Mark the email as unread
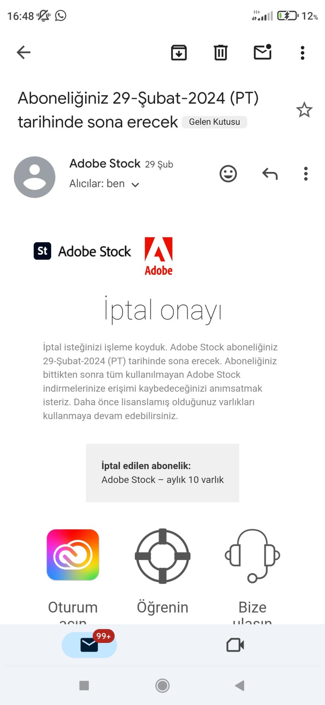Viewport: 325px width, 705px height. tap(262, 52)
